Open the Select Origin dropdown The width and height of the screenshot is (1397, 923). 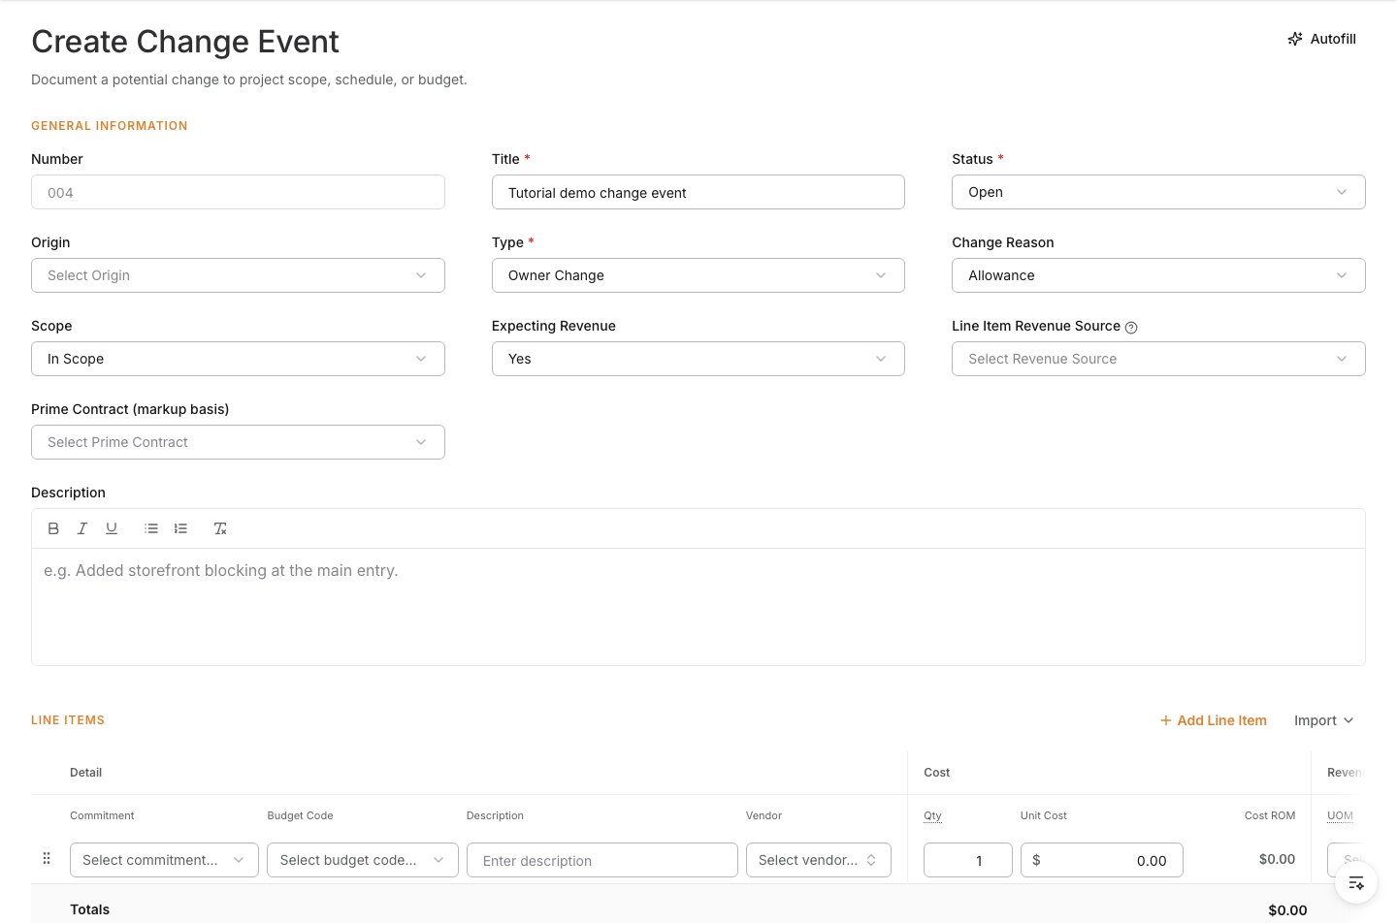point(238,275)
